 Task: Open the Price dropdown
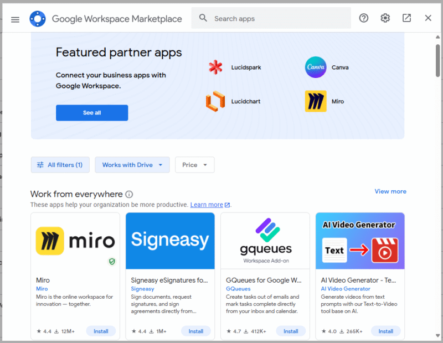tap(194, 164)
